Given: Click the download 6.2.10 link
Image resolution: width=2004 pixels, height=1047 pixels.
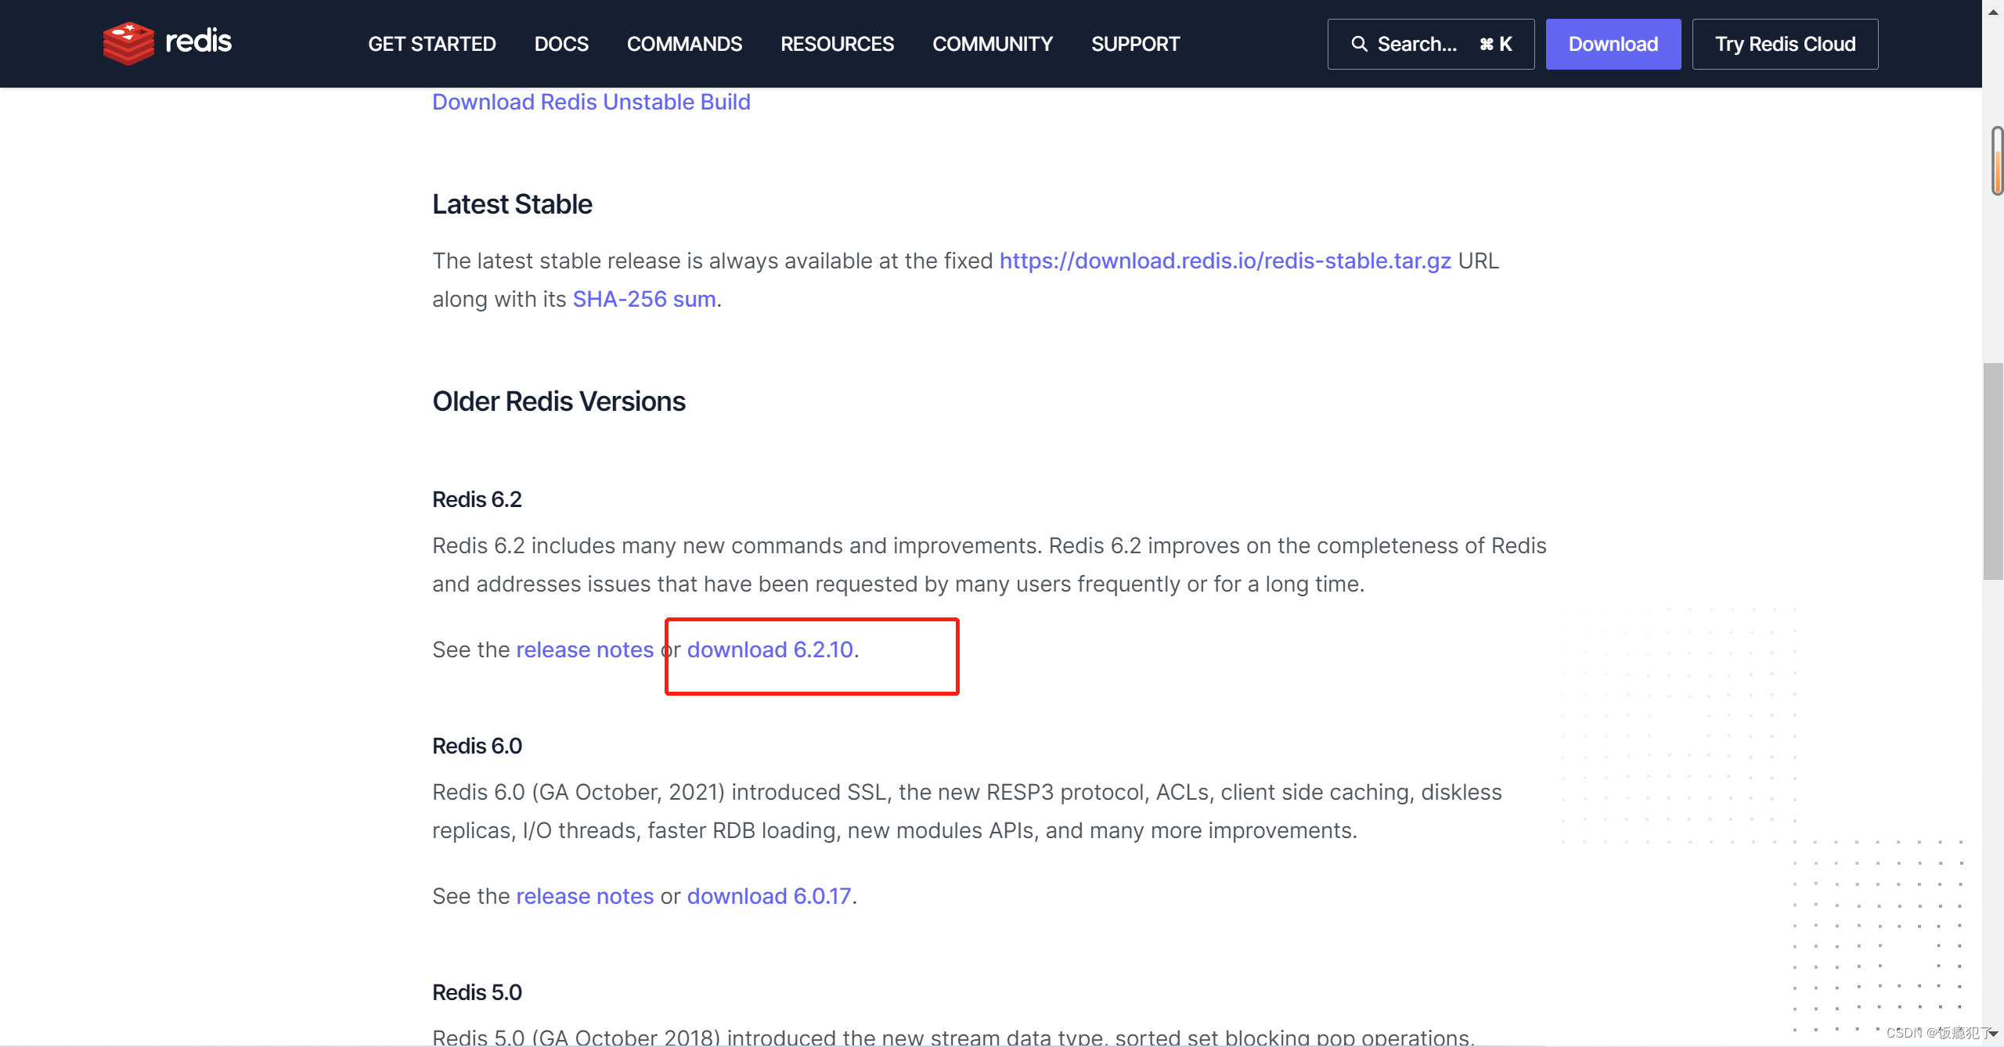Looking at the screenshot, I should tap(770, 649).
